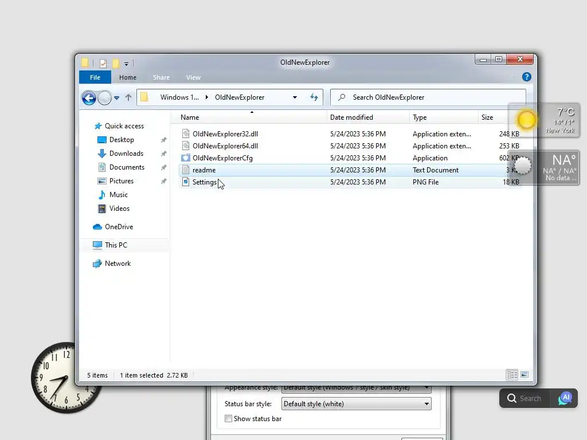Viewport: 587px width, 440px height.
Task: Click pin icon next to Pictures
Action: pos(163,182)
